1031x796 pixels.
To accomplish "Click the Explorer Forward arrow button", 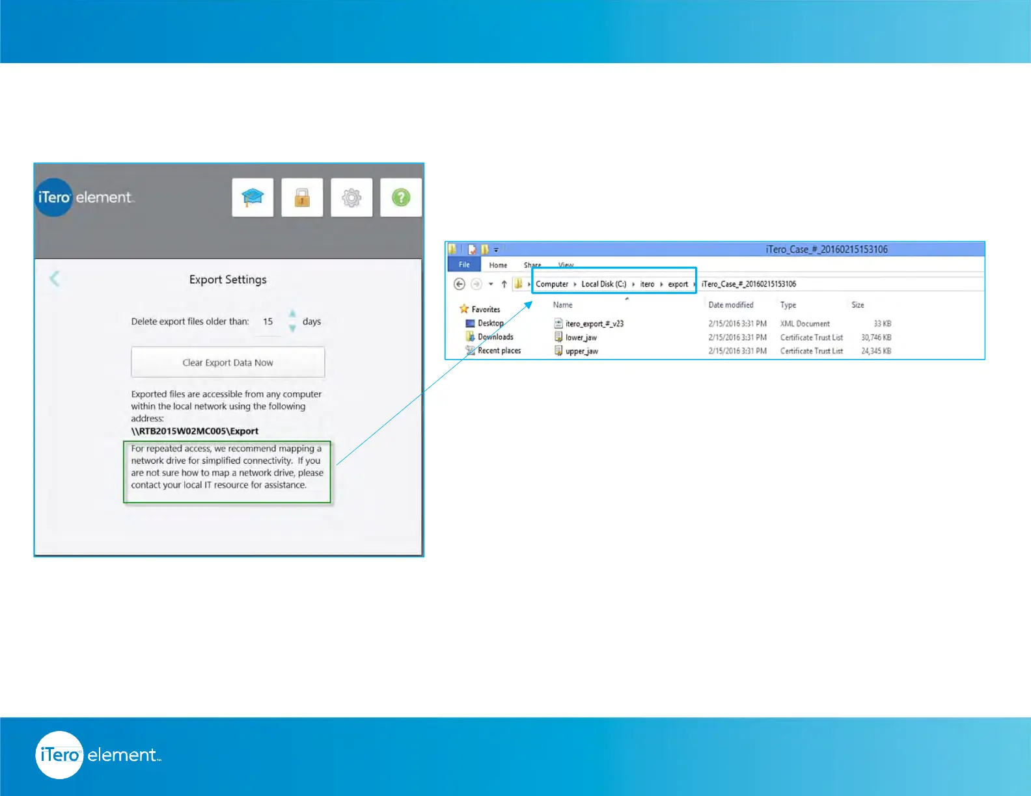I will [x=476, y=284].
